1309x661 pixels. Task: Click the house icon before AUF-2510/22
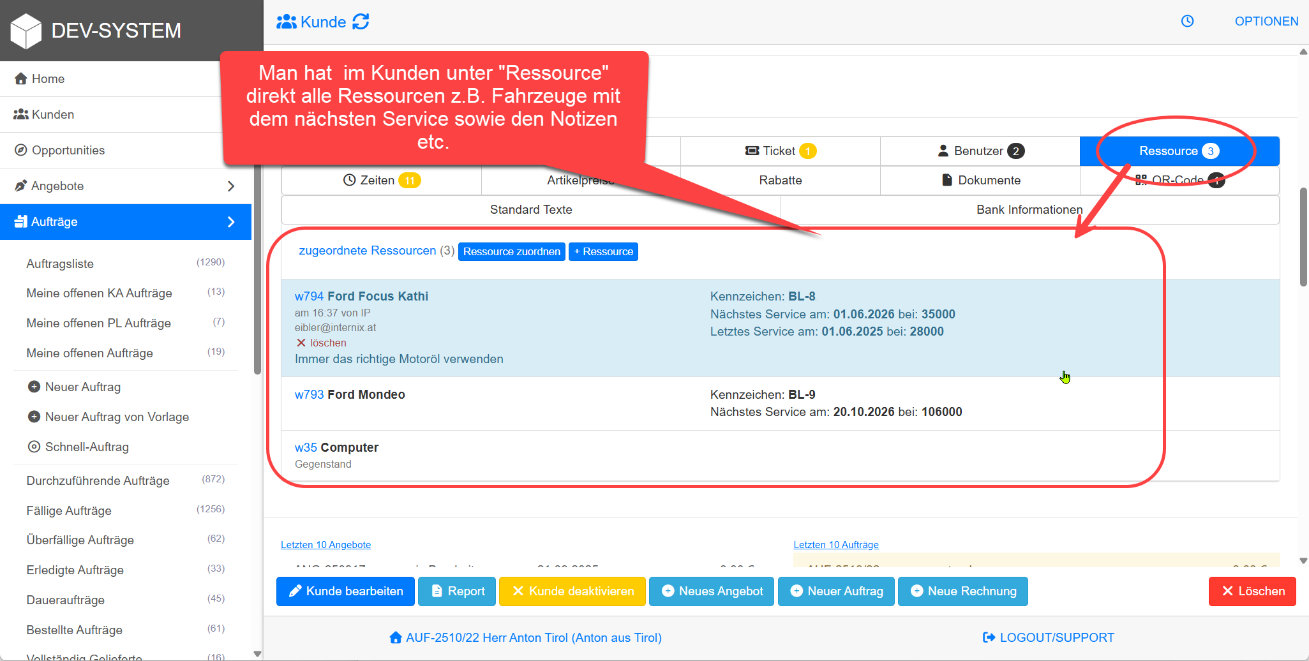coord(396,637)
